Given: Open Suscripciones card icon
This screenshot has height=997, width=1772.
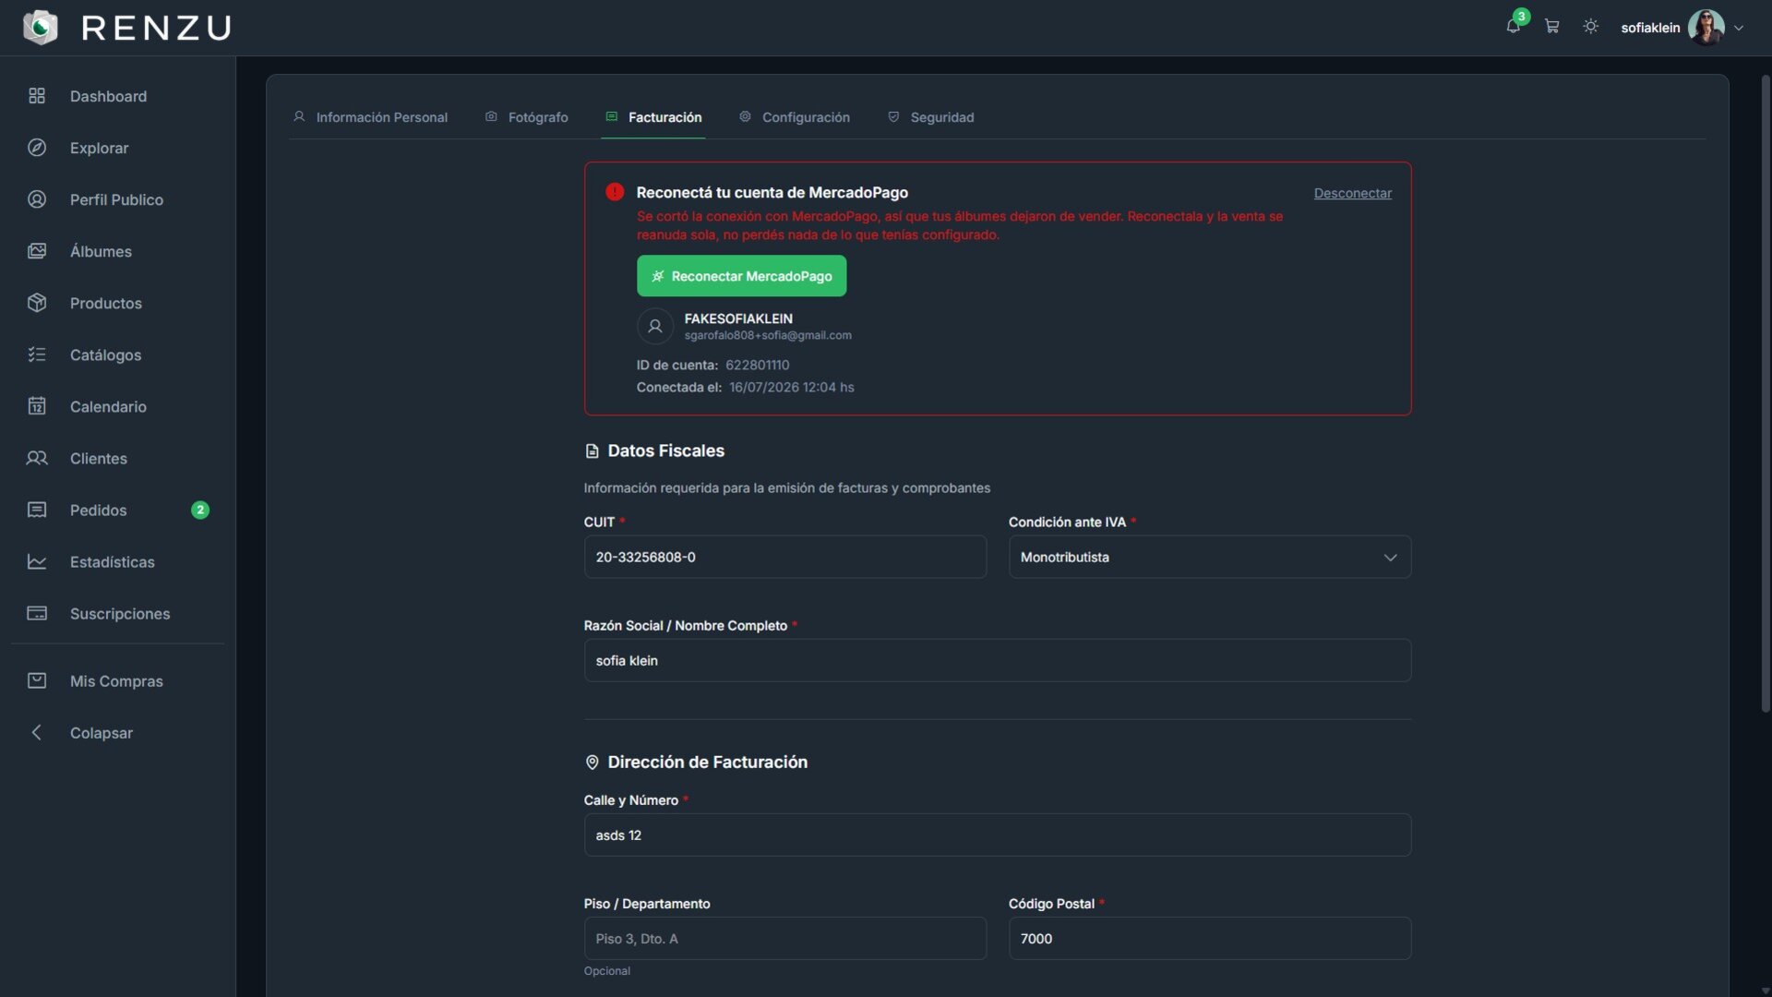Looking at the screenshot, I should [37, 613].
